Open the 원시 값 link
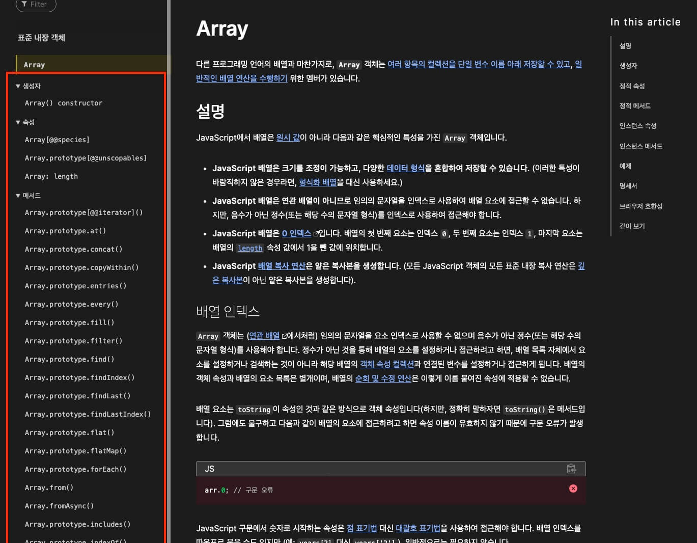 click(288, 138)
